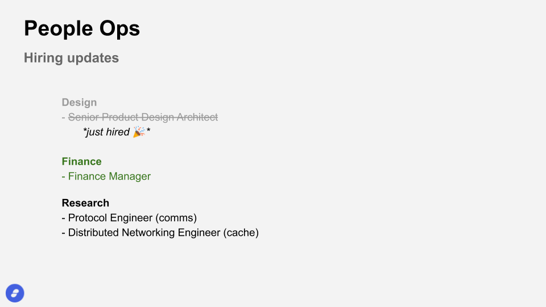Click the party popper emoji

139,132
